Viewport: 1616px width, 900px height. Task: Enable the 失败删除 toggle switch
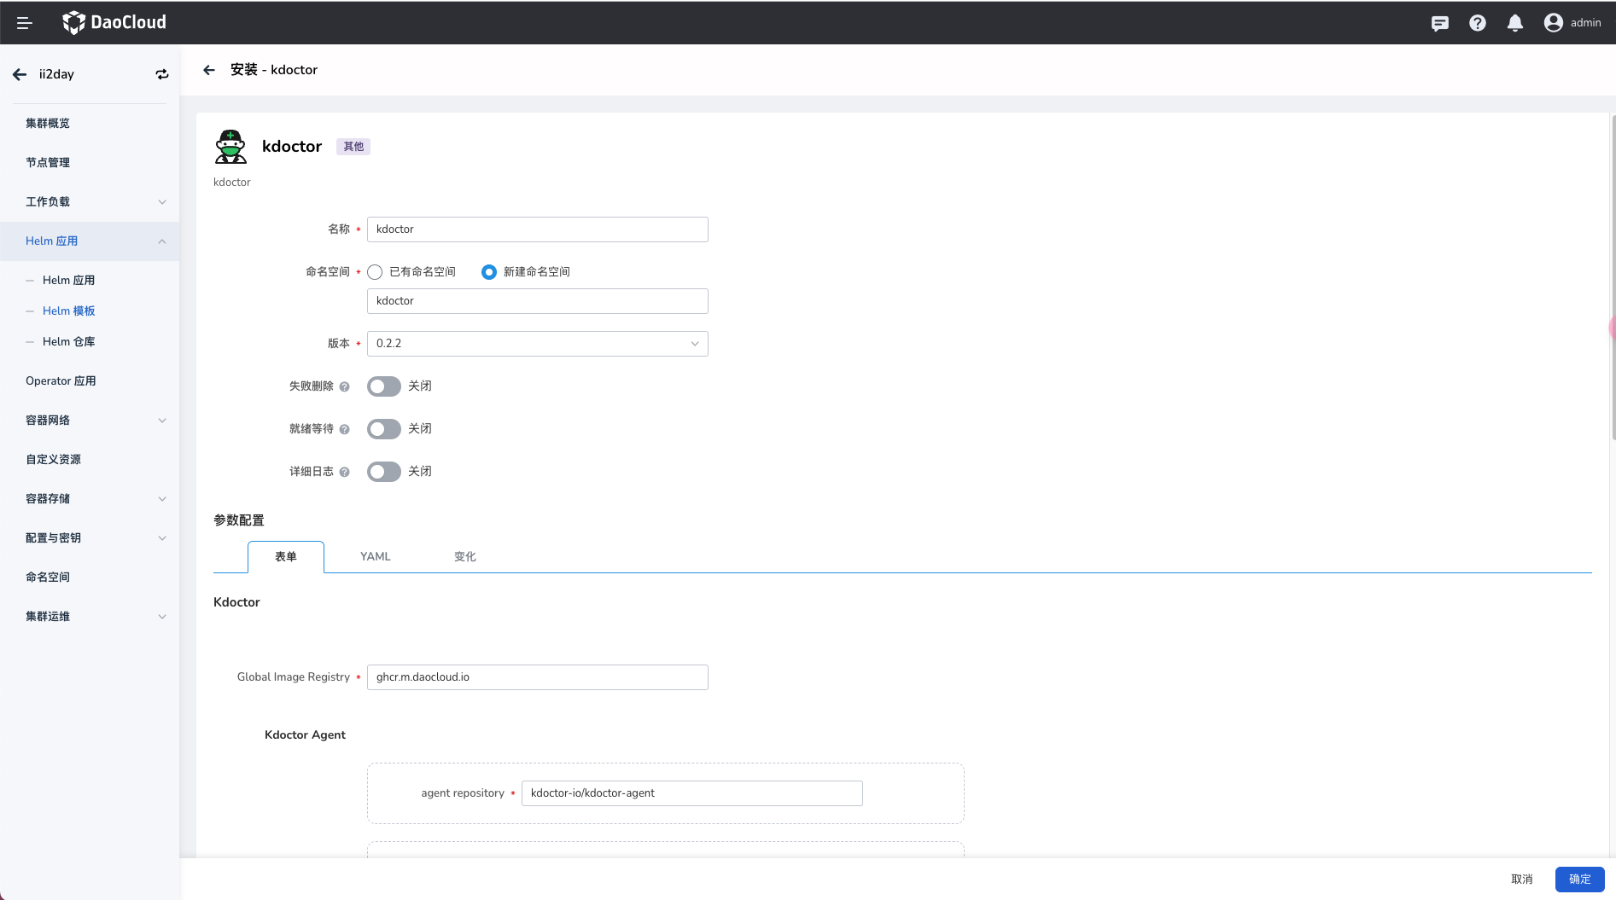pos(383,386)
